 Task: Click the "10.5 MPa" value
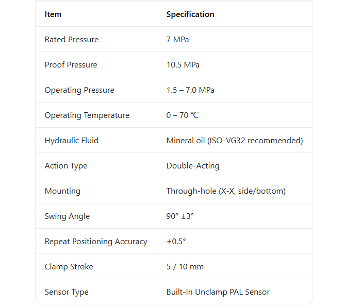point(183,65)
